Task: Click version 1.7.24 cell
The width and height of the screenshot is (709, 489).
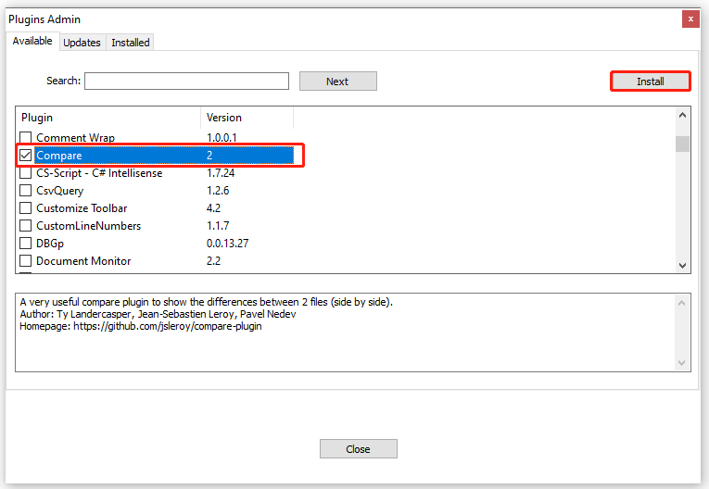Action: [221, 172]
